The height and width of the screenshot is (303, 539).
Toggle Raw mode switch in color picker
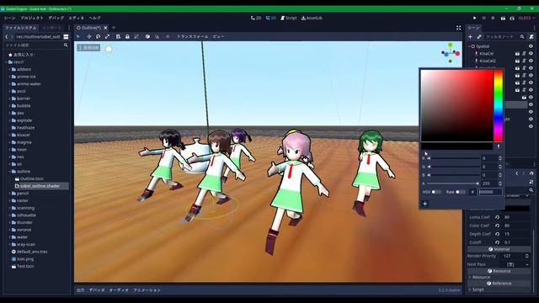point(461,192)
